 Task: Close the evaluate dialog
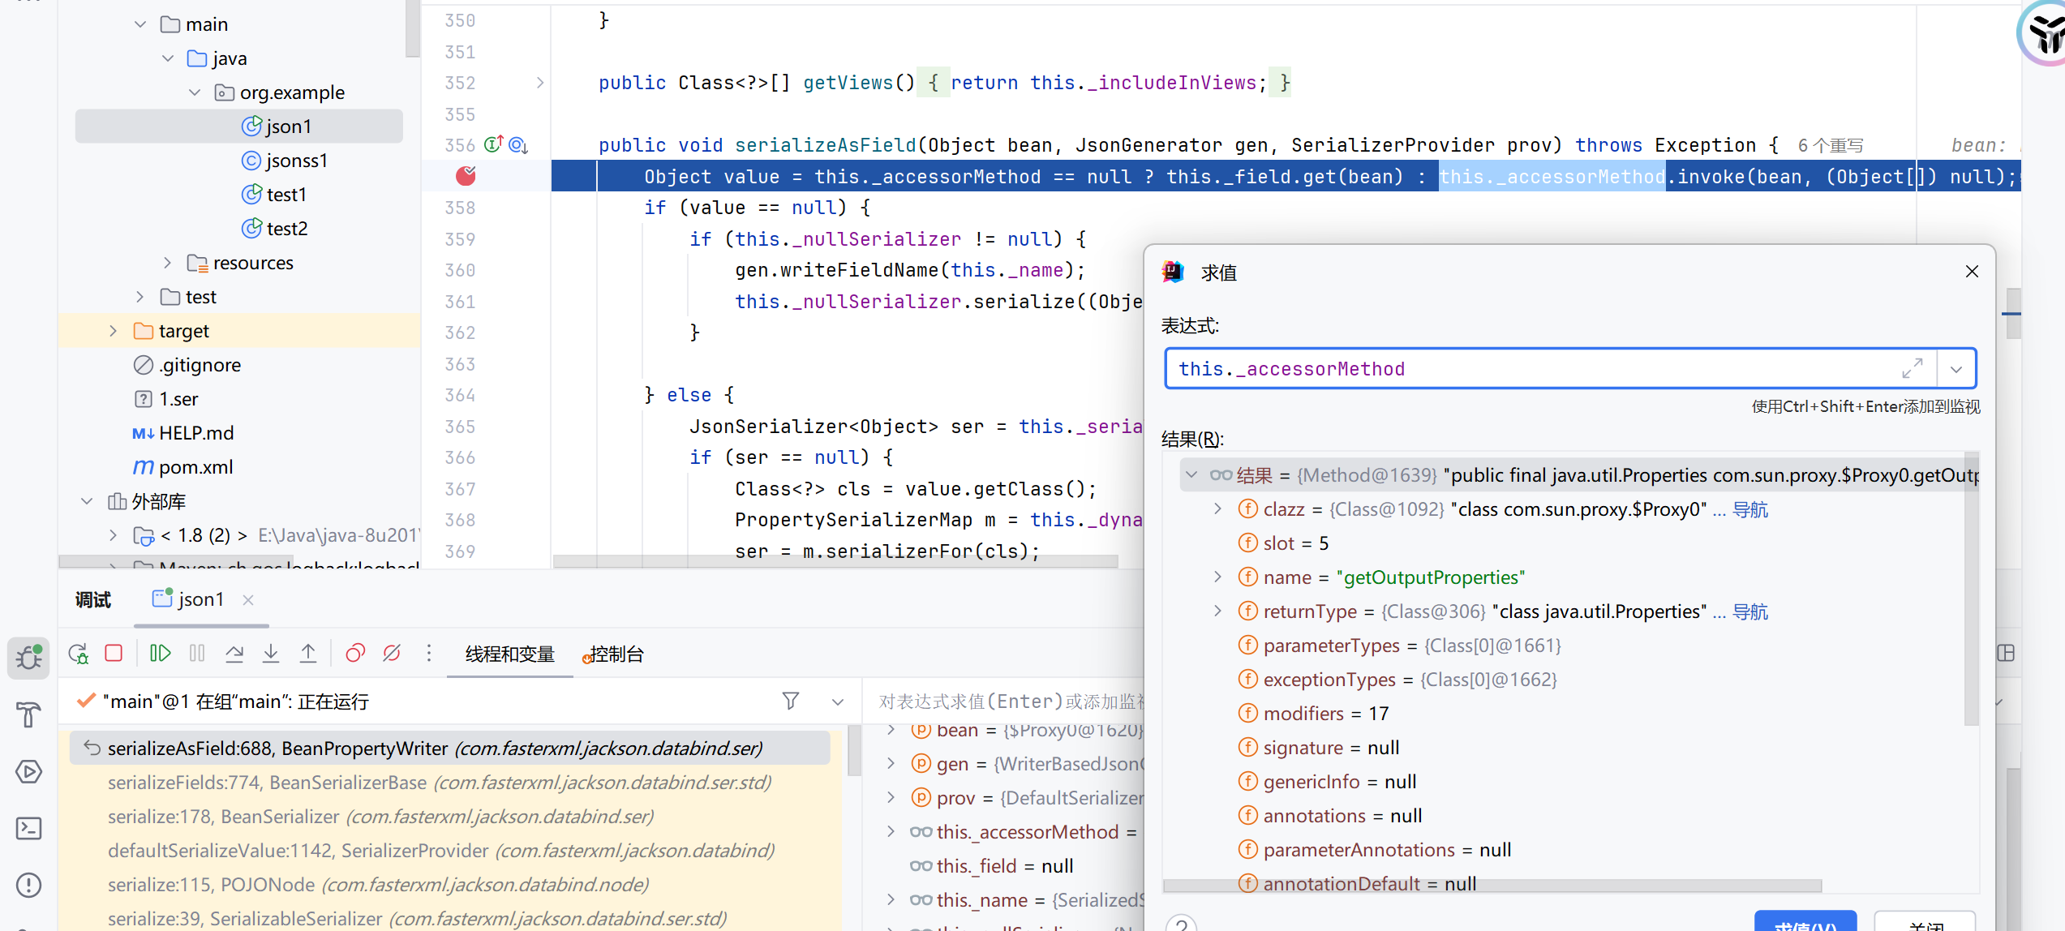point(1973,272)
